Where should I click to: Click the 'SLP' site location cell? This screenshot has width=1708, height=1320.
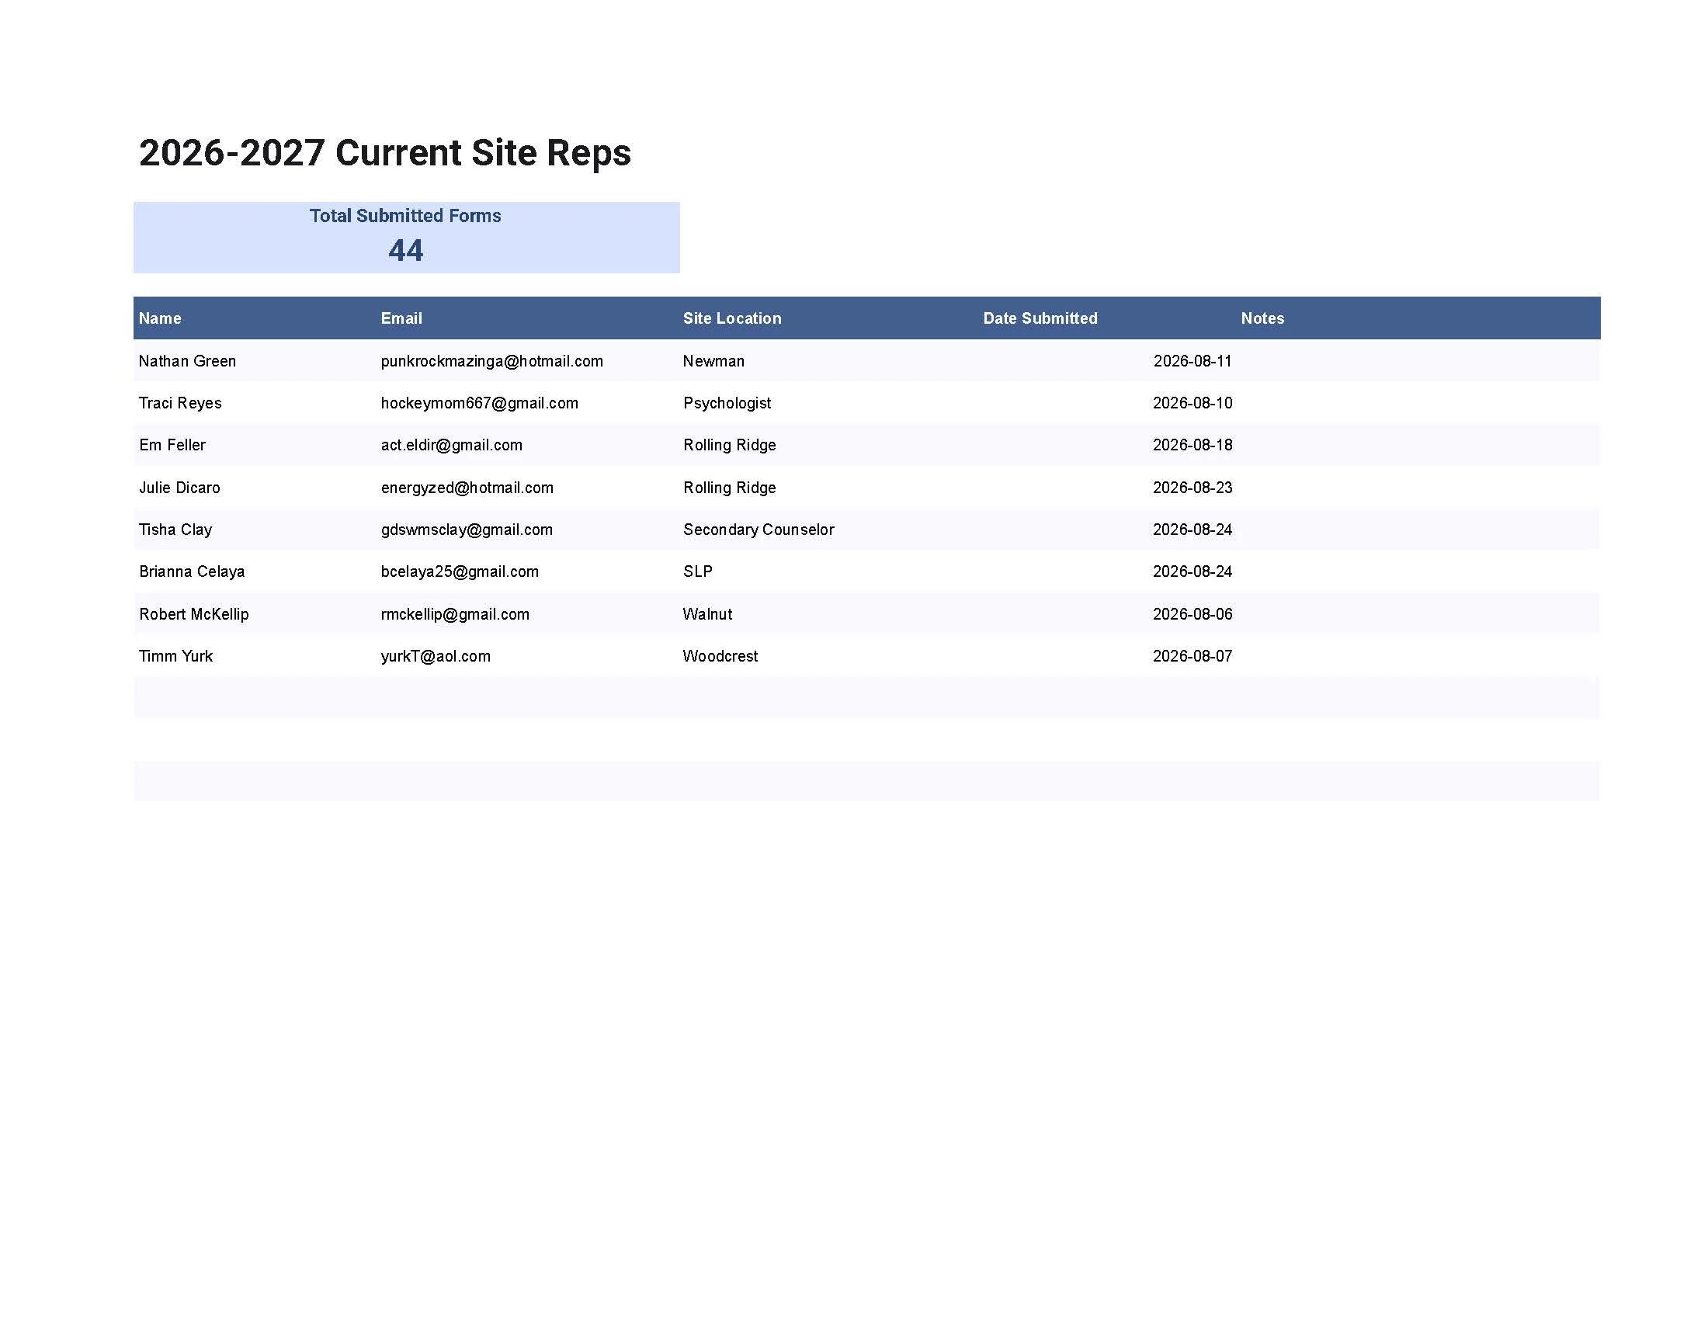pos(698,571)
